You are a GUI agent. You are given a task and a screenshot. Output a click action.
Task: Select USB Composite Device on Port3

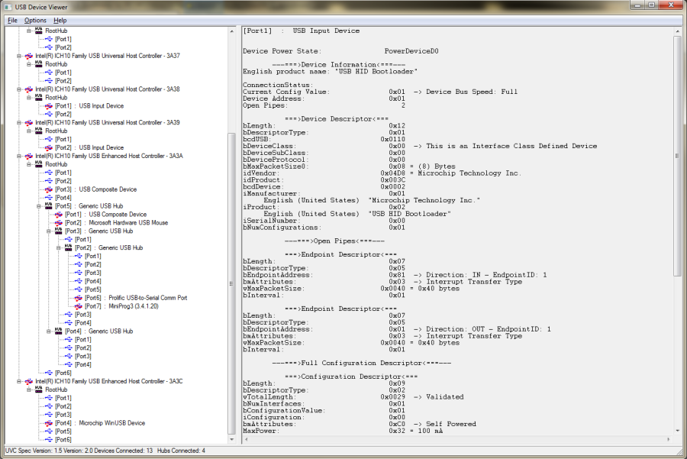point(108,189)
